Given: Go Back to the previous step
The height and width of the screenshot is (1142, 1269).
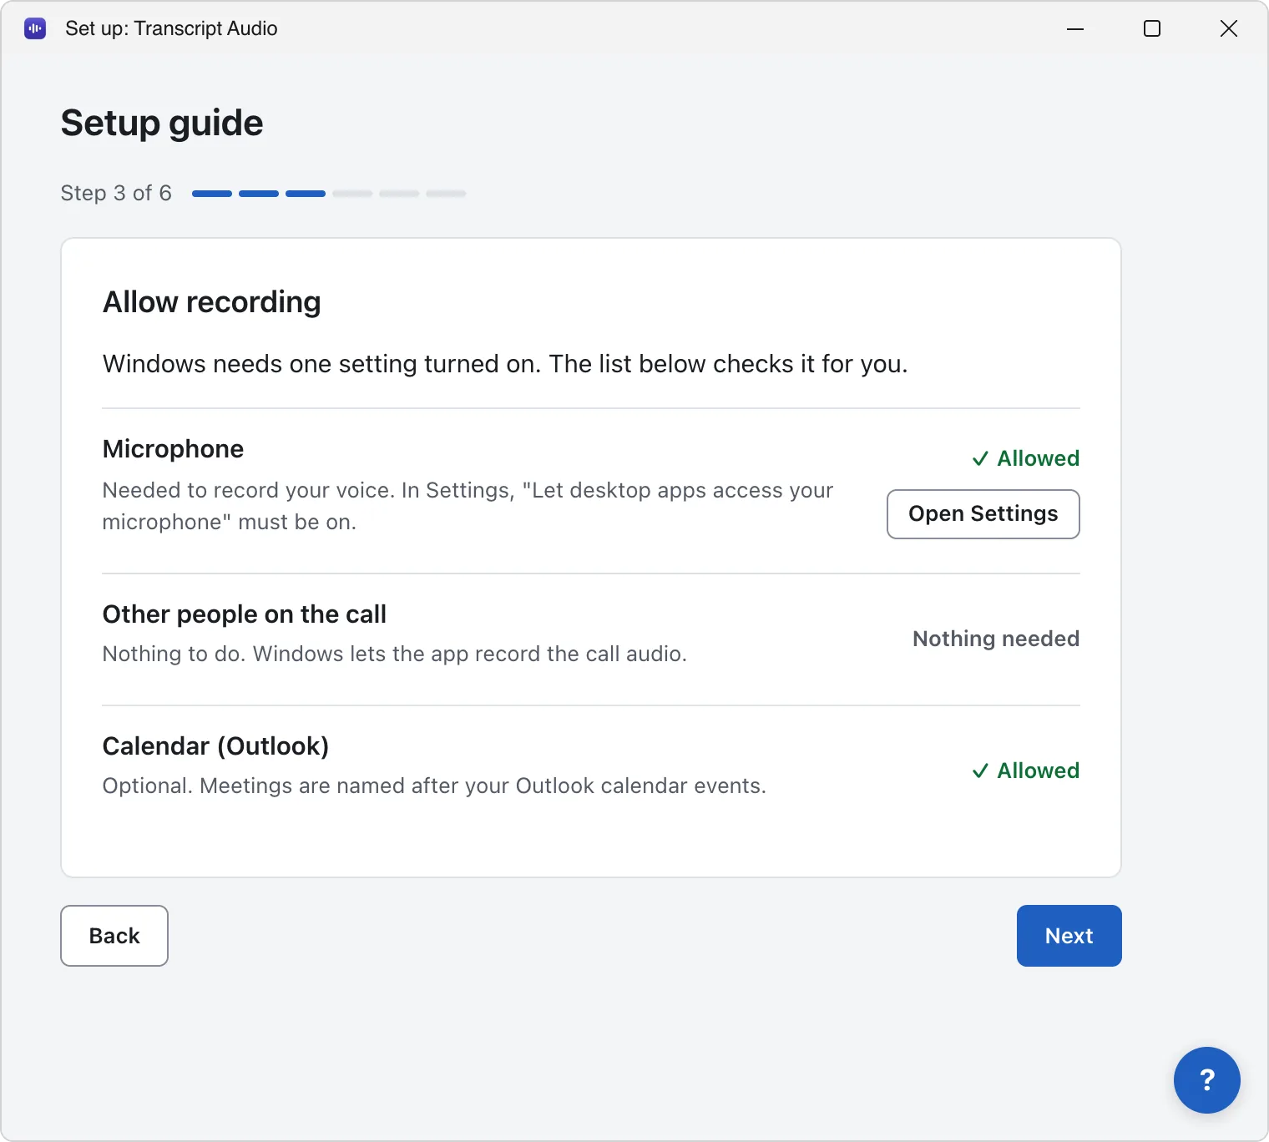Looking at the screenshot, I should pos(114,936).
